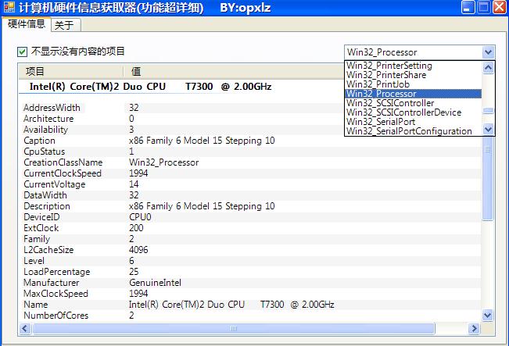Uncheck the 不显示没有内容的项目 checkbox
The image size is (509, 346).
tap(22, 52)
